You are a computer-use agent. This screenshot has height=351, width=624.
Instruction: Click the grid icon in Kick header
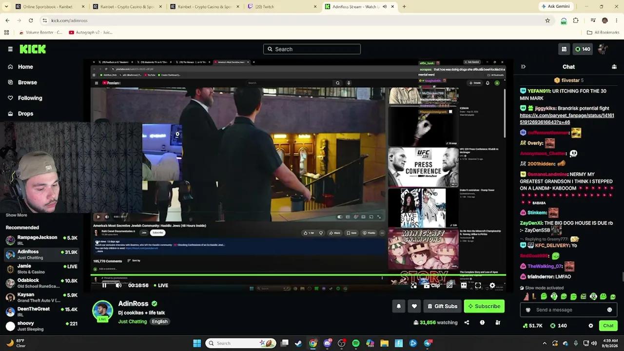(564, 49)
